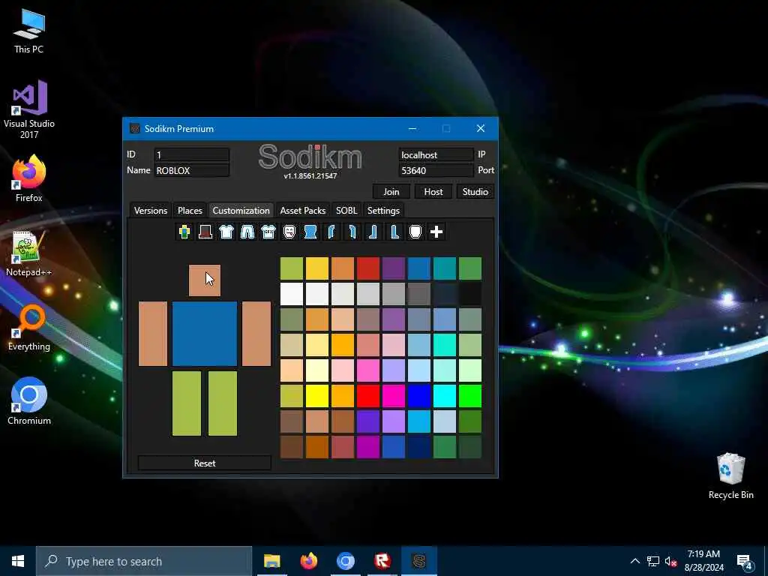Open the Asset Packs tab

pyautogui.click(x=303, y=211)
